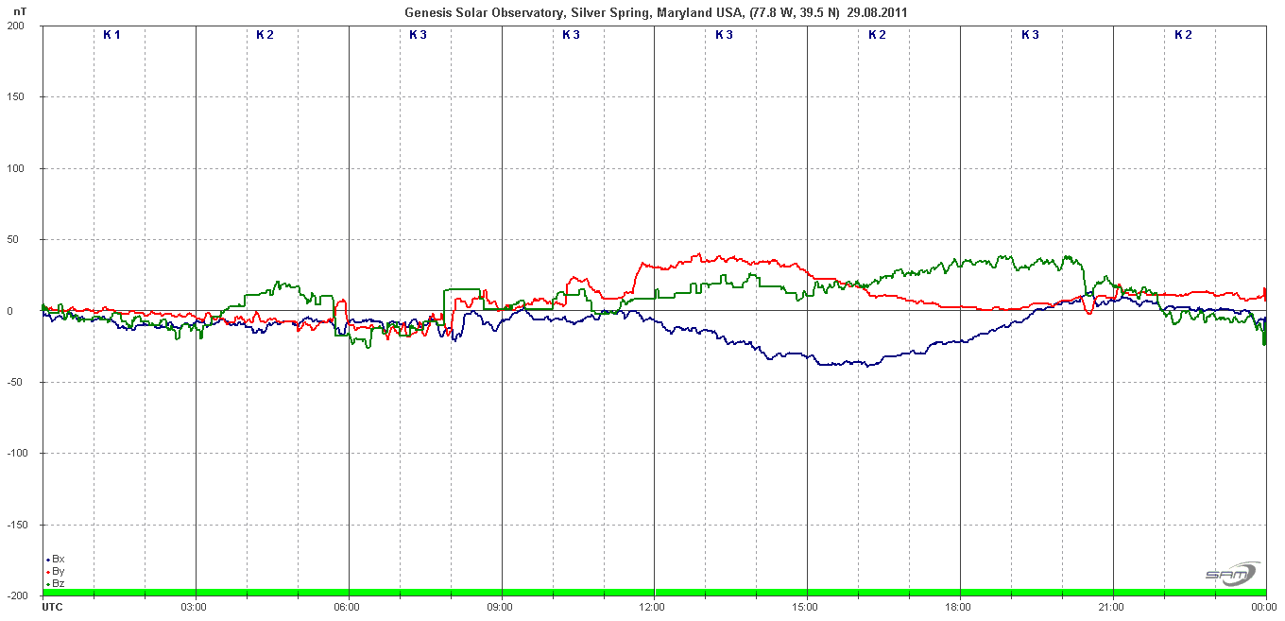Click the 00:00 end time label
The image size is (1285, 621).
coord(1264,607)
